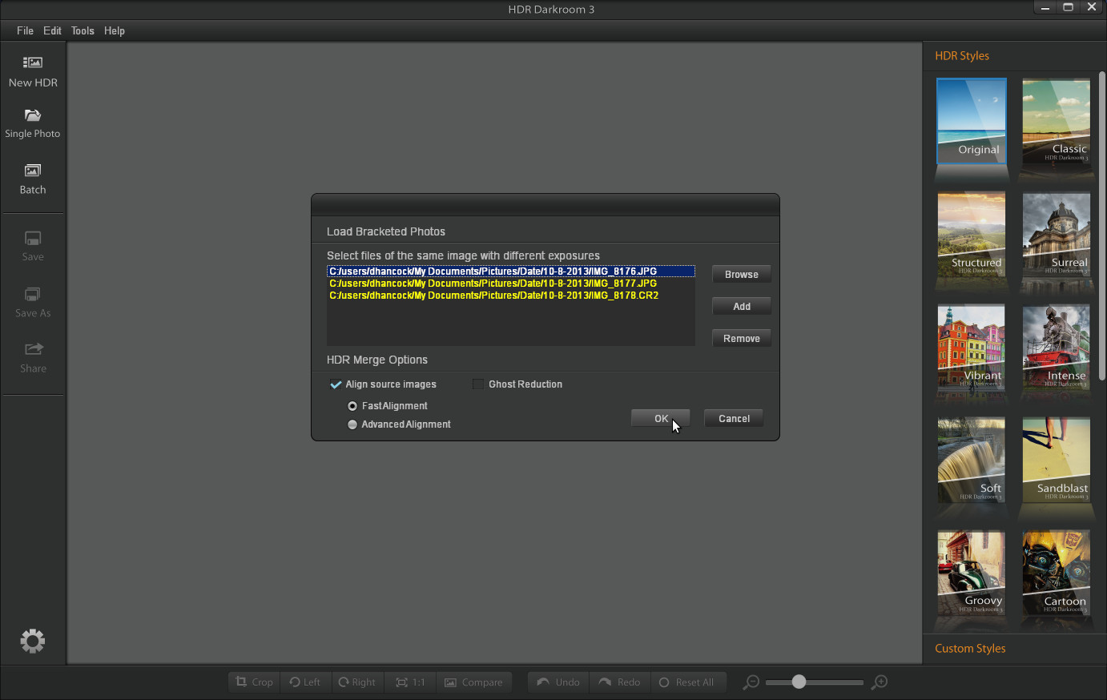Open Batch processing

tap(33, 179)
